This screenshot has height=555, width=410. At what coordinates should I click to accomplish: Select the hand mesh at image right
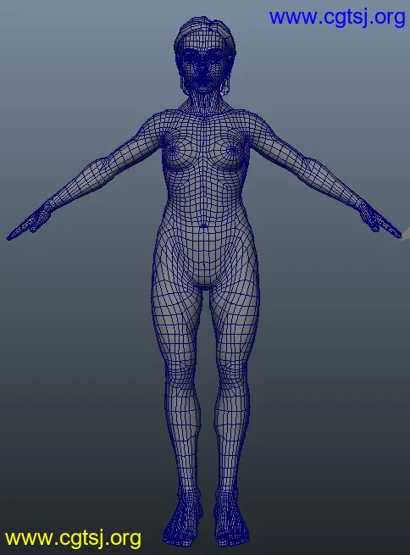click(379, 220)
